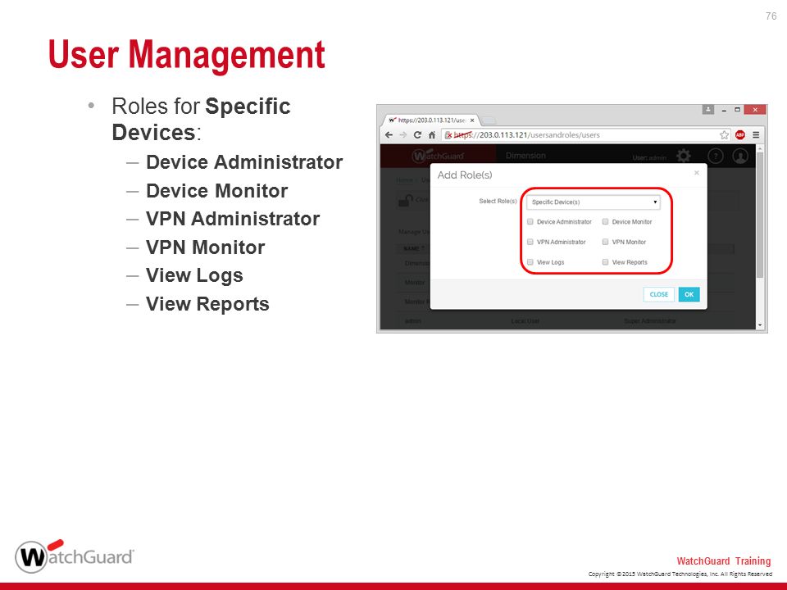The image size is (787, 590).
Task: Click the WatchGuard logo in browser header
Action: (x=438, y=156)
